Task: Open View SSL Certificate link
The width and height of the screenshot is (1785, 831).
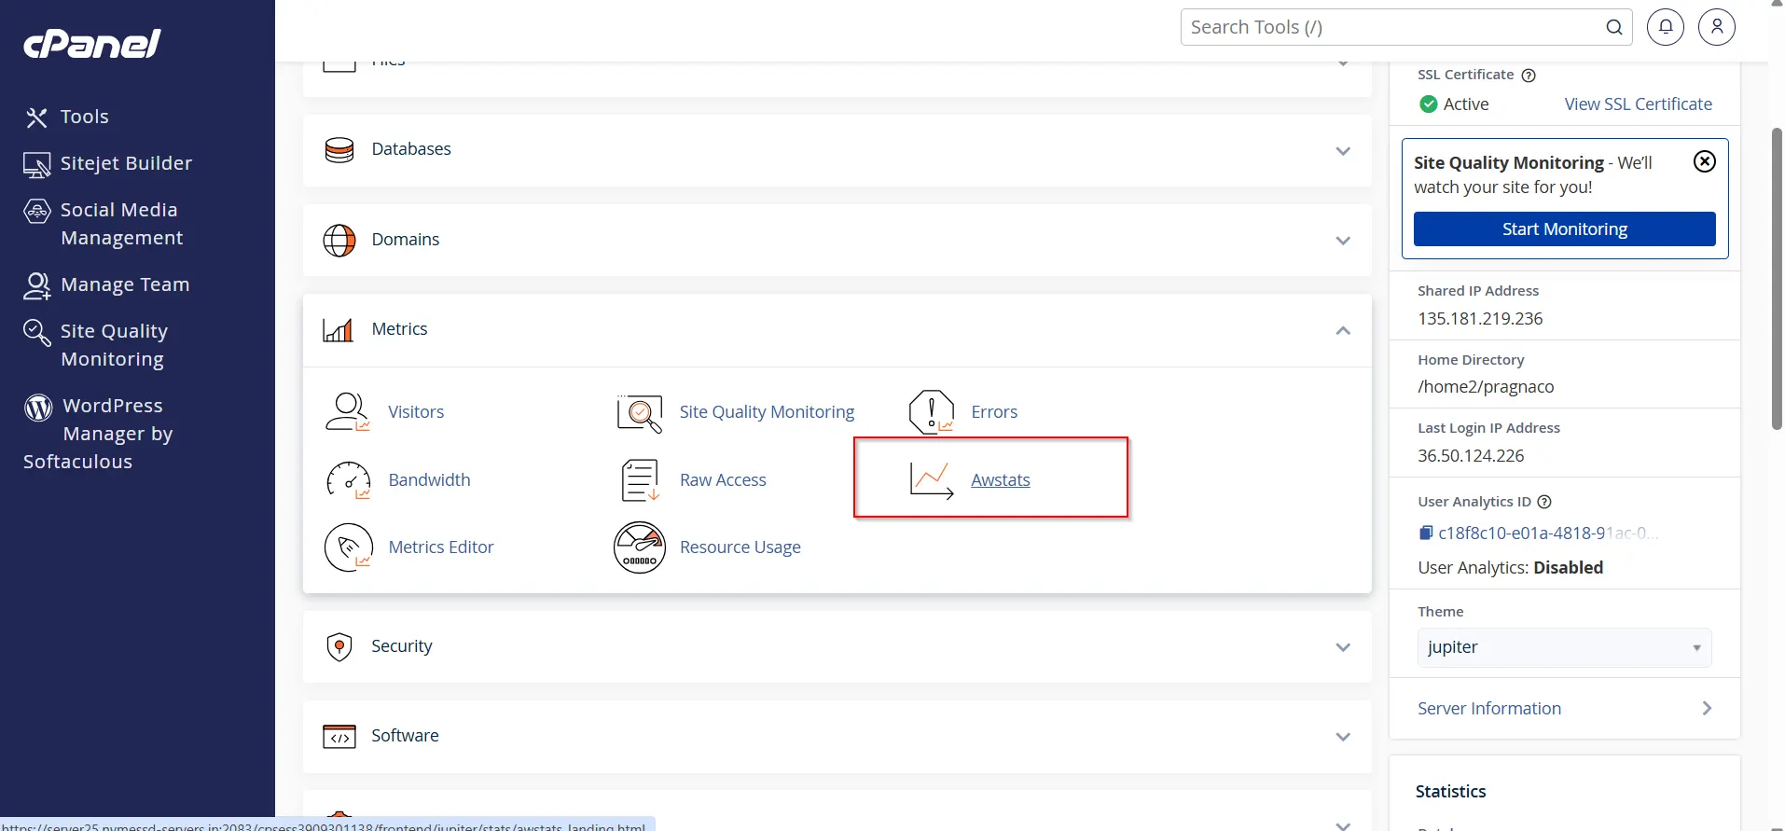Action: click(x=1639, y=104)
